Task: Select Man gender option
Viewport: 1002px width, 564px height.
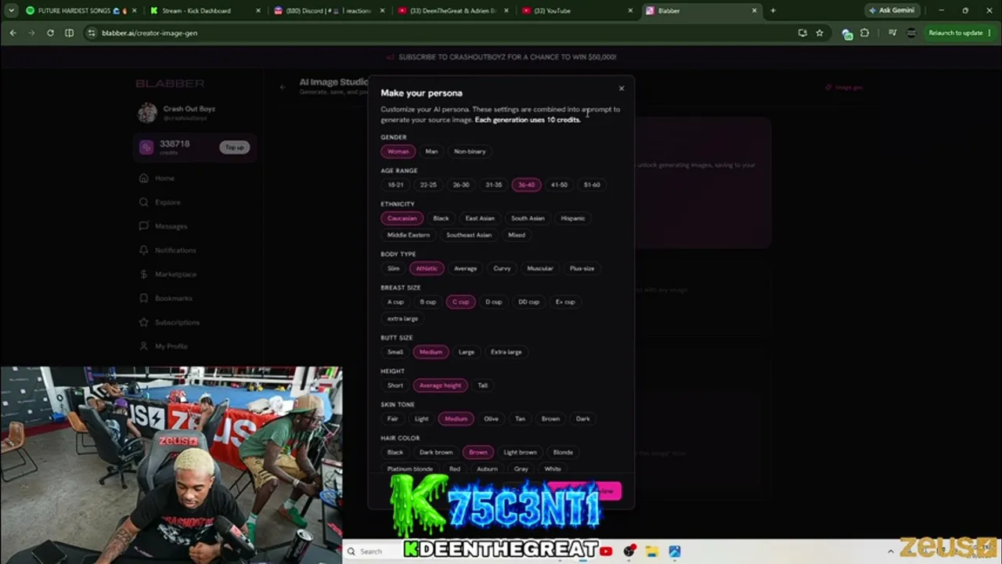Action: point(431,151)
